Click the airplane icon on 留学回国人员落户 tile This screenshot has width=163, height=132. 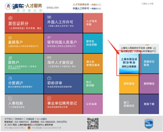tap(49, 38)
